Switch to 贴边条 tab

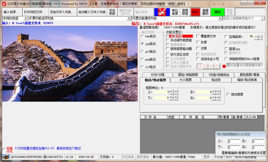click(216, 80)
